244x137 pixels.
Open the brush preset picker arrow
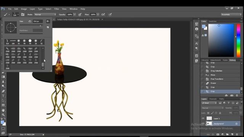click(x=18, y=14)
